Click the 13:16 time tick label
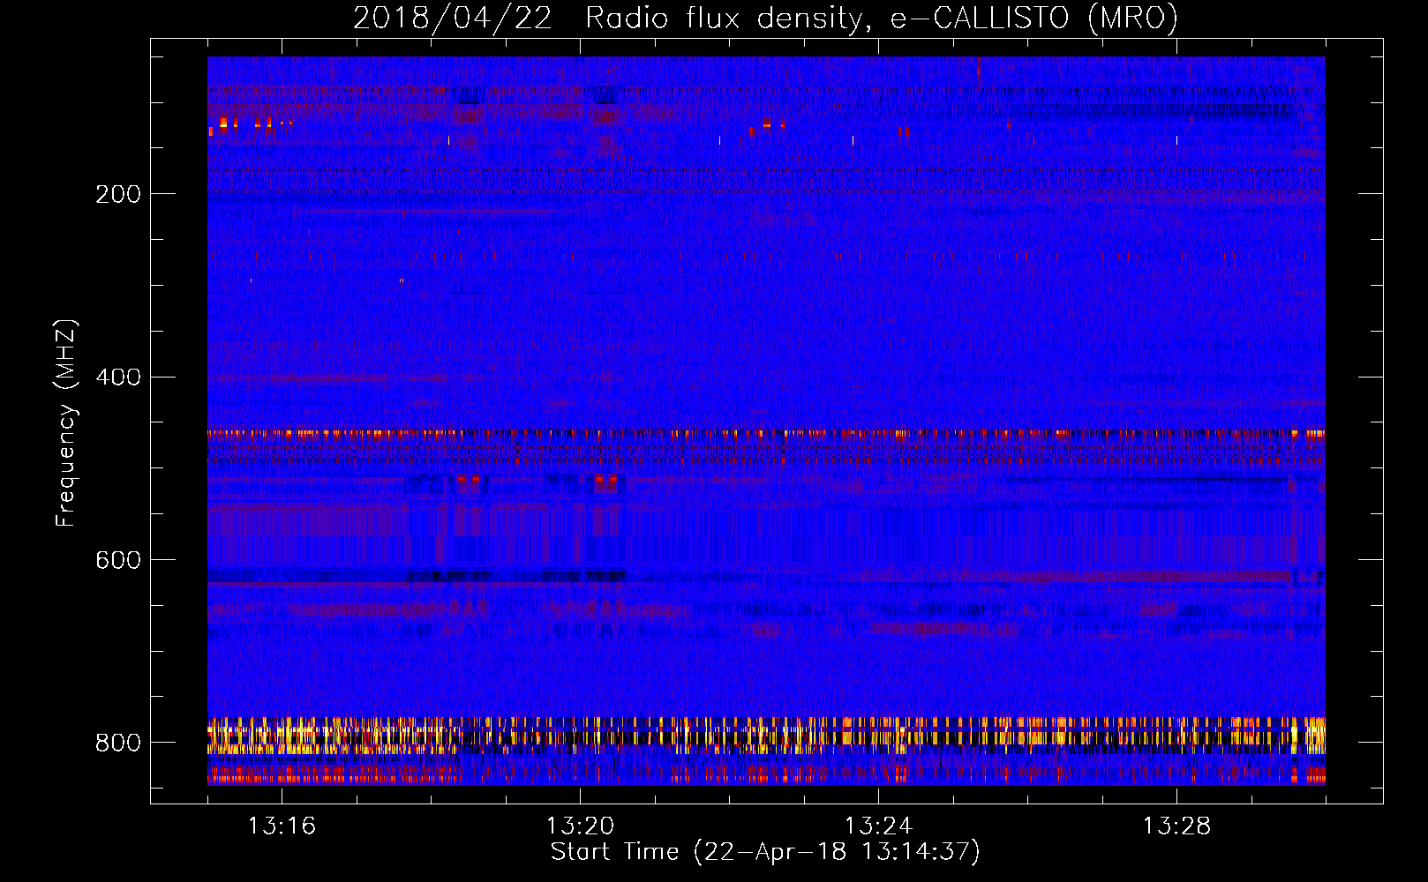Screen dimensions: 1428x882 [x=282, y=826]
